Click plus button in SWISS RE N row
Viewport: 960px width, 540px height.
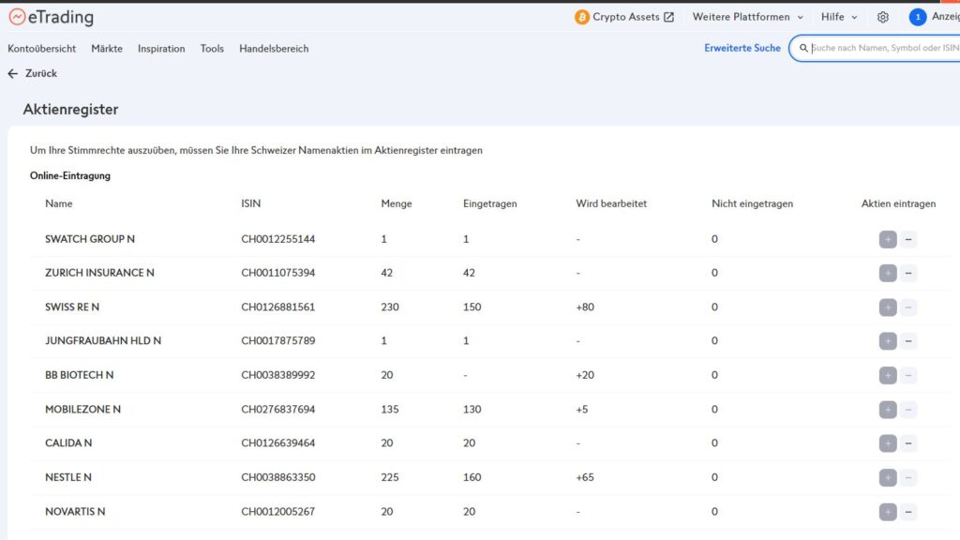pos(888,307)
